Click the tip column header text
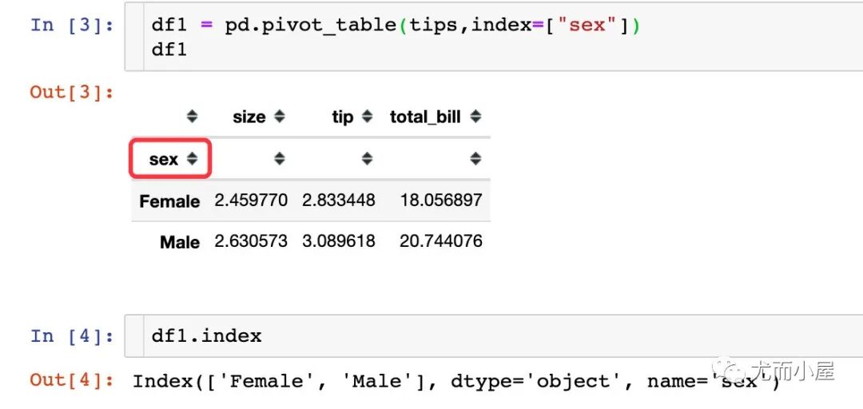The height and width of the screenshot is (409, 863). tap(342, 117)
